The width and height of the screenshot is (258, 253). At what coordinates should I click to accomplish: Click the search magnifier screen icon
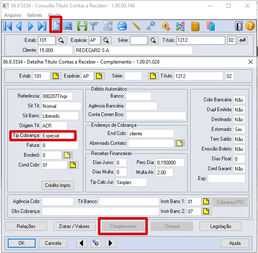68,26
